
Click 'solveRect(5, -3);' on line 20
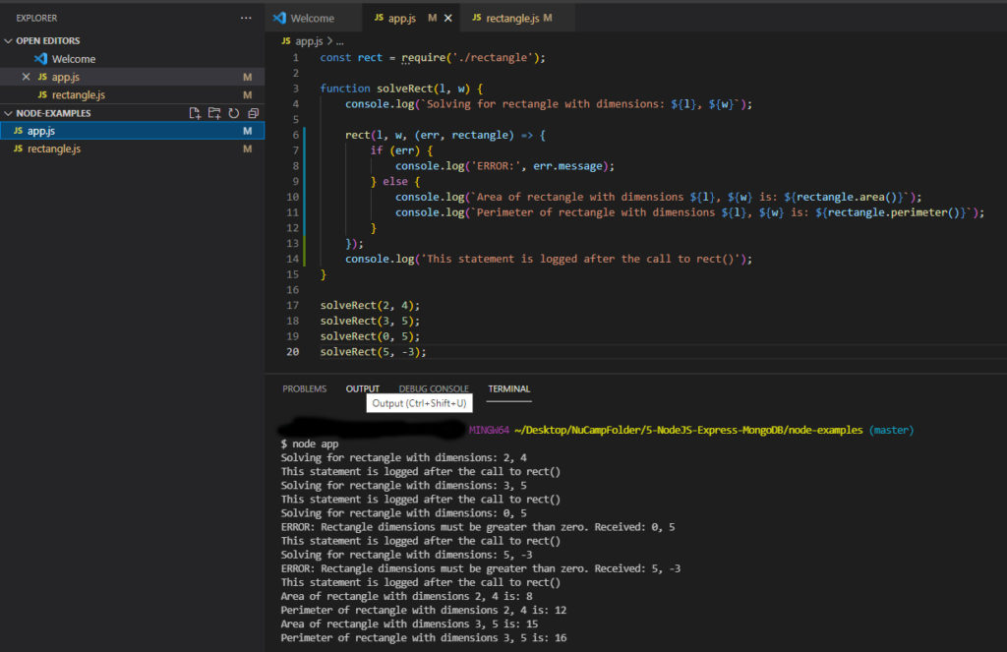coord(373,351)
